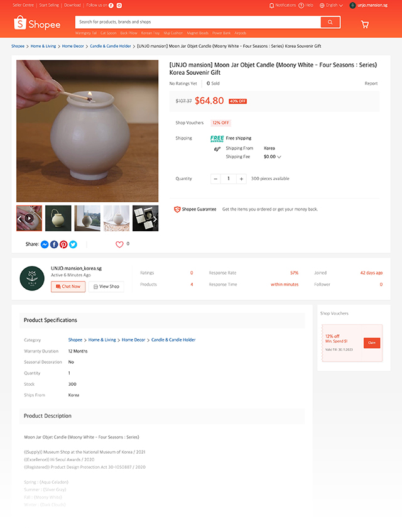This screenshot has height=531, width=402.
Task: Decrease quantity with minus button
Action: (215, 178)
